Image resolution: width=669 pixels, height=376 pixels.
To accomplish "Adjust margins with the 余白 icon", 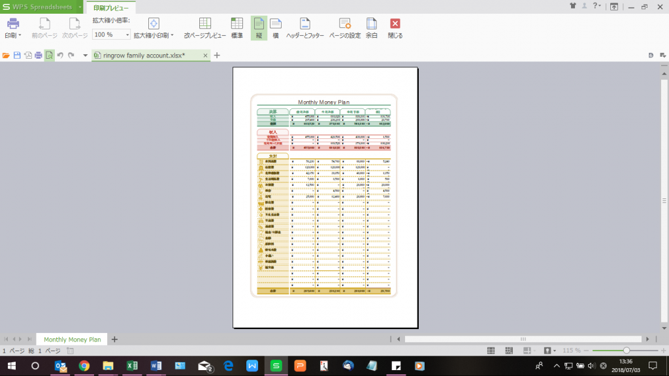I will tap(371, 26).
